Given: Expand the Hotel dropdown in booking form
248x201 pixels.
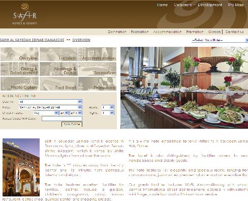Looking at the screenshot, I should 50,107.
